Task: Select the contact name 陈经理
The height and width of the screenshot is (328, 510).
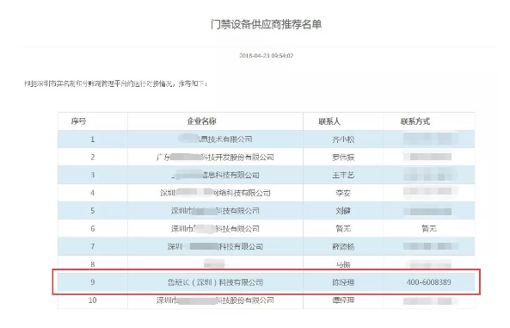Action: pyautogui.click(x=343, y=282)
